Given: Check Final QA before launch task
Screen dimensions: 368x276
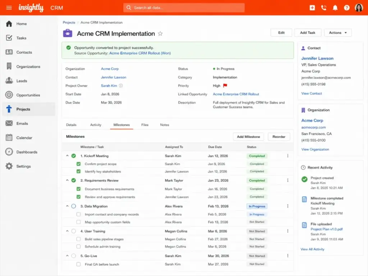Looking at the screenshot, I should click(79, 264).
